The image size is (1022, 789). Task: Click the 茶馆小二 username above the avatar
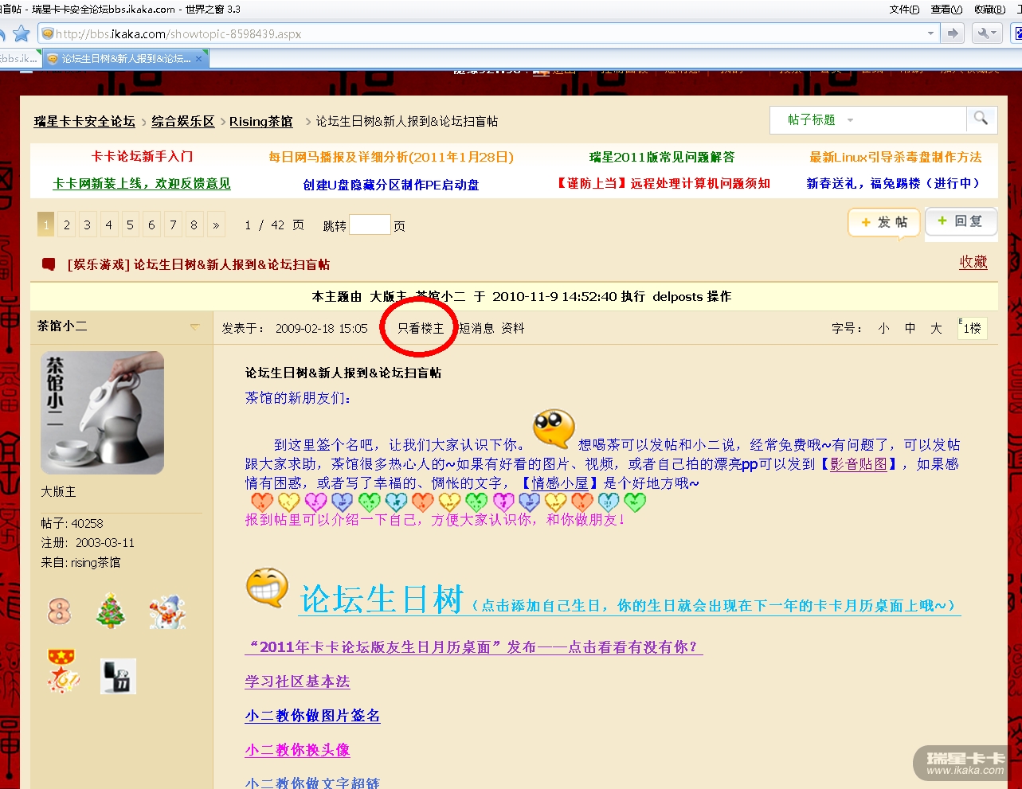(62, 326)
